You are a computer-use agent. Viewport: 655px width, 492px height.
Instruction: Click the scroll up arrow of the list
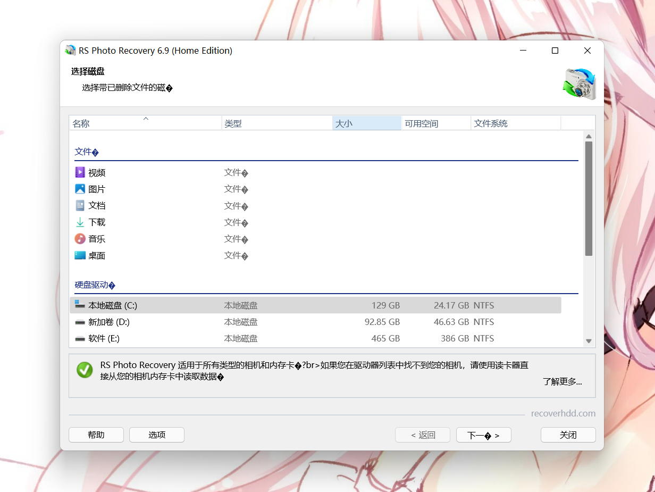(x=589, y=136)
